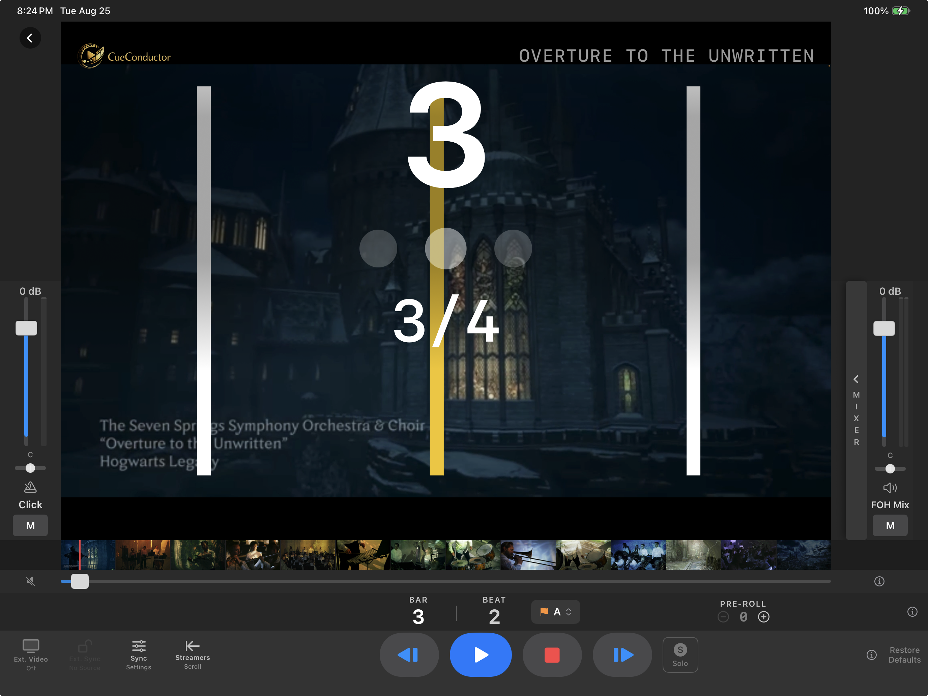
Task: Mute the FOH Mix channel
Action: pyautogui.click(x=890, y=525)
